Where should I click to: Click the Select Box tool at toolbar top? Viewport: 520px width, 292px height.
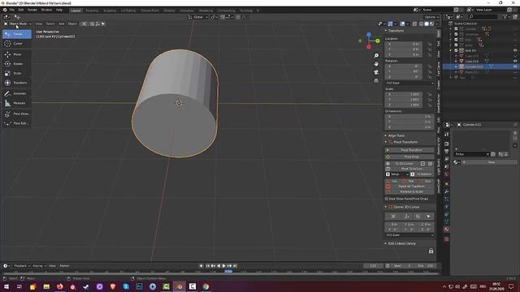coord(17,34)
